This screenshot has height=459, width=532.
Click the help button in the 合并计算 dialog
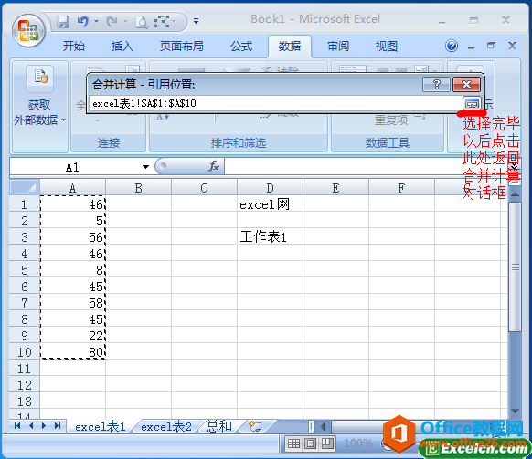(436, 84)
